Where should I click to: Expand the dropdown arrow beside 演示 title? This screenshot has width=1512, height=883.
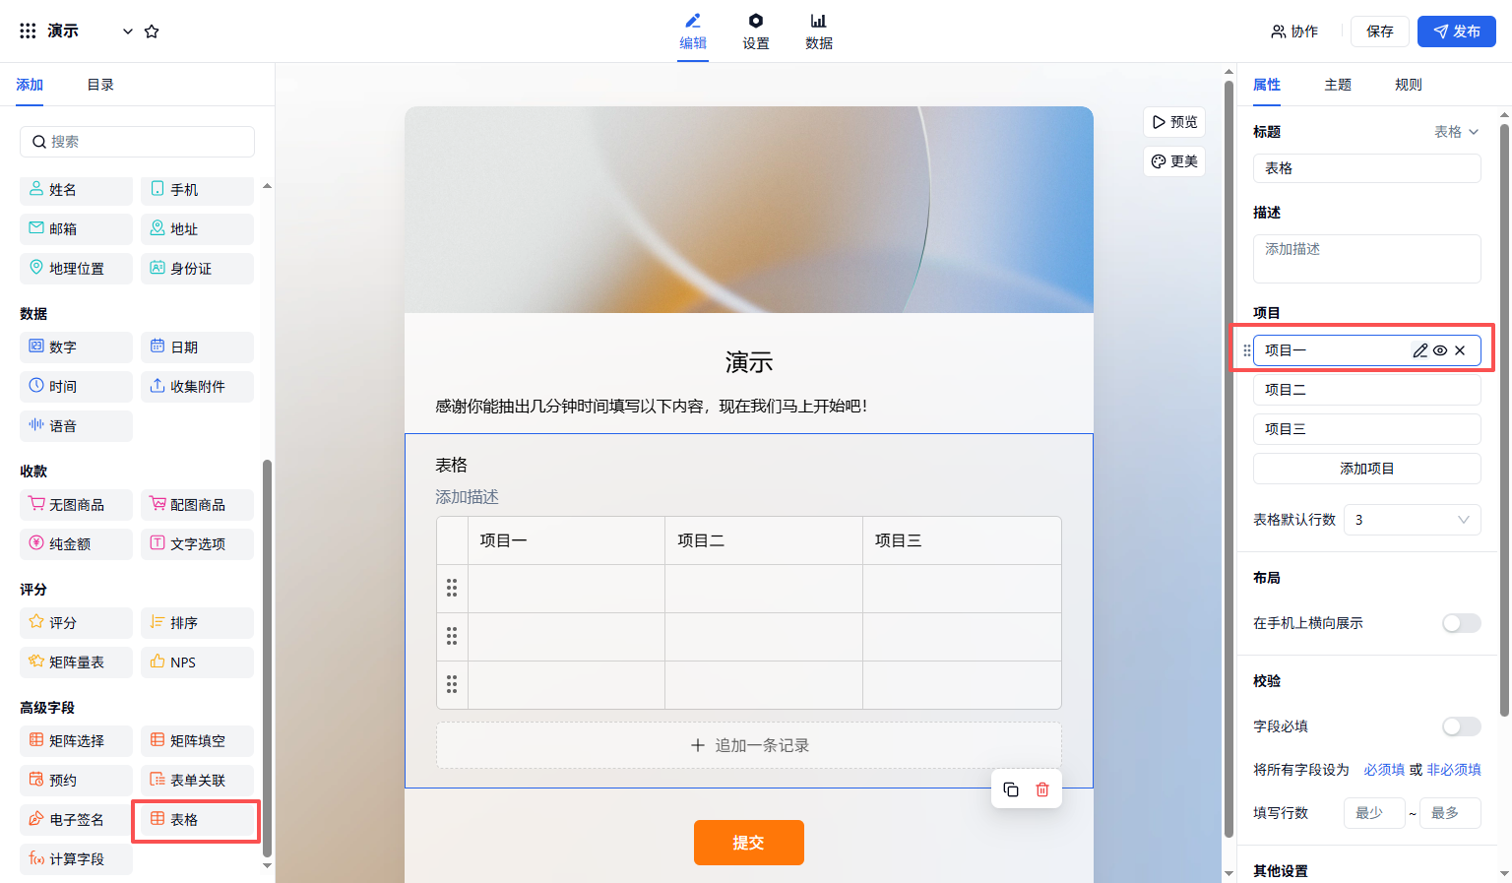(128, 32)
